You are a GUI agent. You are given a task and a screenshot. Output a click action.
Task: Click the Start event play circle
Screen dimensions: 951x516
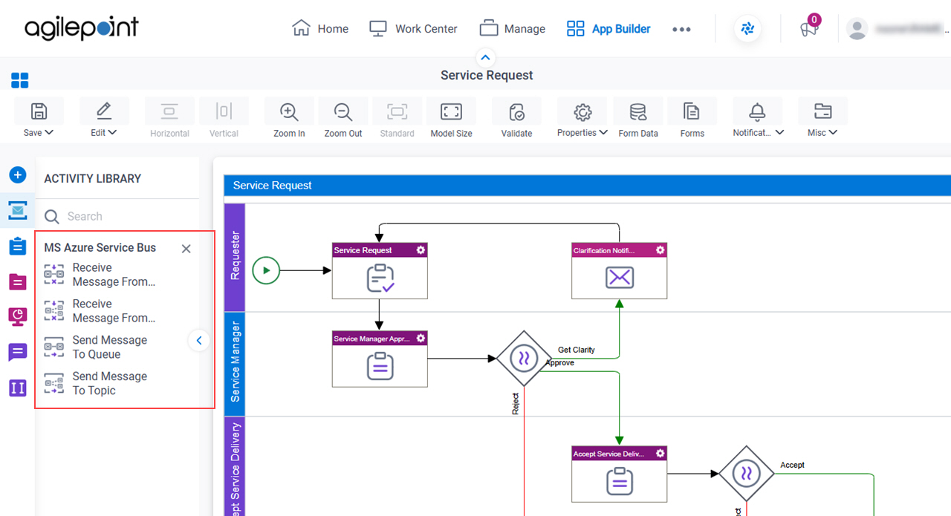pos(266,270)
